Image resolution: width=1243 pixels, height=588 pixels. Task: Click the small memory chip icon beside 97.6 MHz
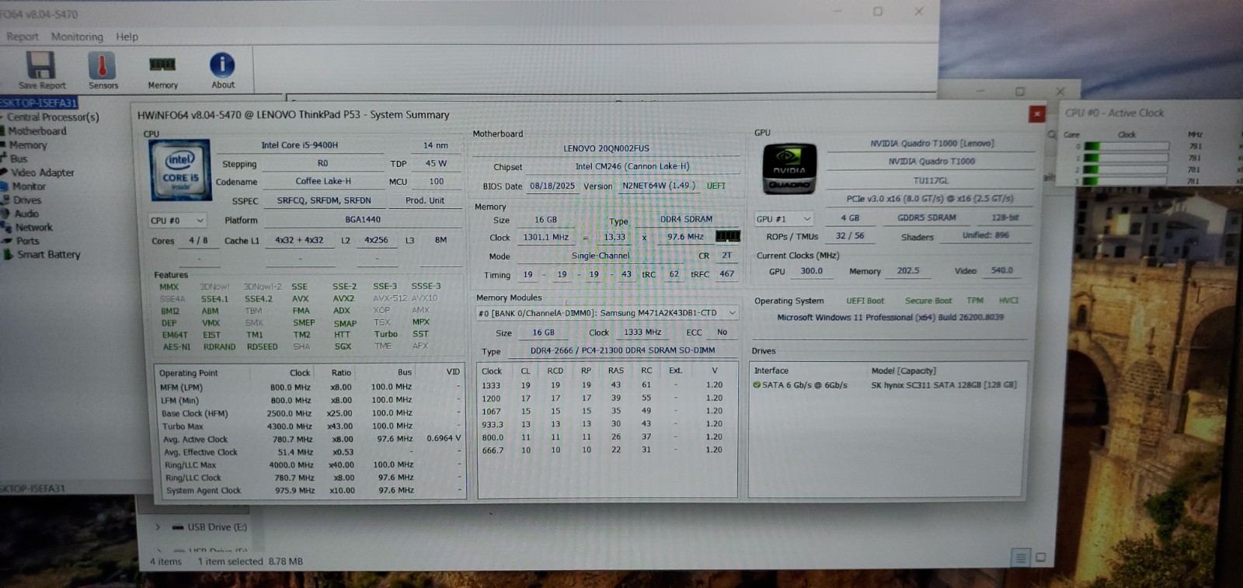727,236
